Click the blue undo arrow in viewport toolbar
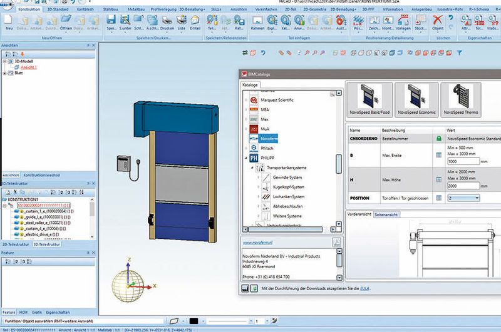 tap(262, 53)
